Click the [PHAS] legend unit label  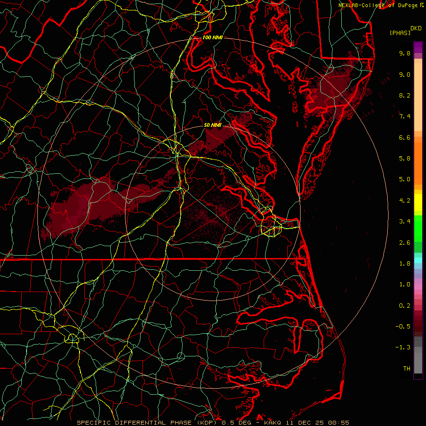(x=400, y=33)
